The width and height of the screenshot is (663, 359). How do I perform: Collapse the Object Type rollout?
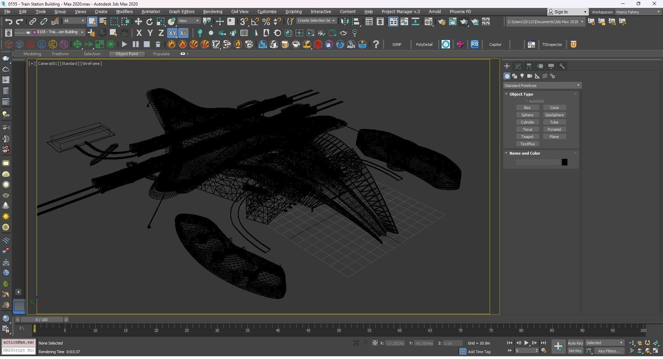click(x=521, y=94)
